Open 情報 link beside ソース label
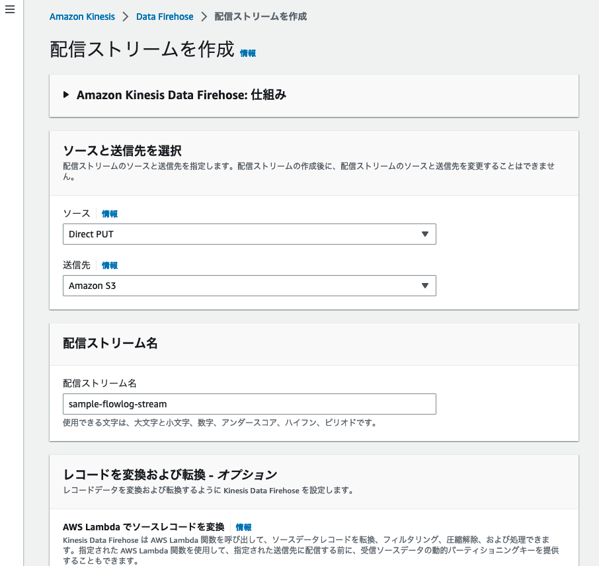Screen dimensions: 599x566 coord(110,214)
